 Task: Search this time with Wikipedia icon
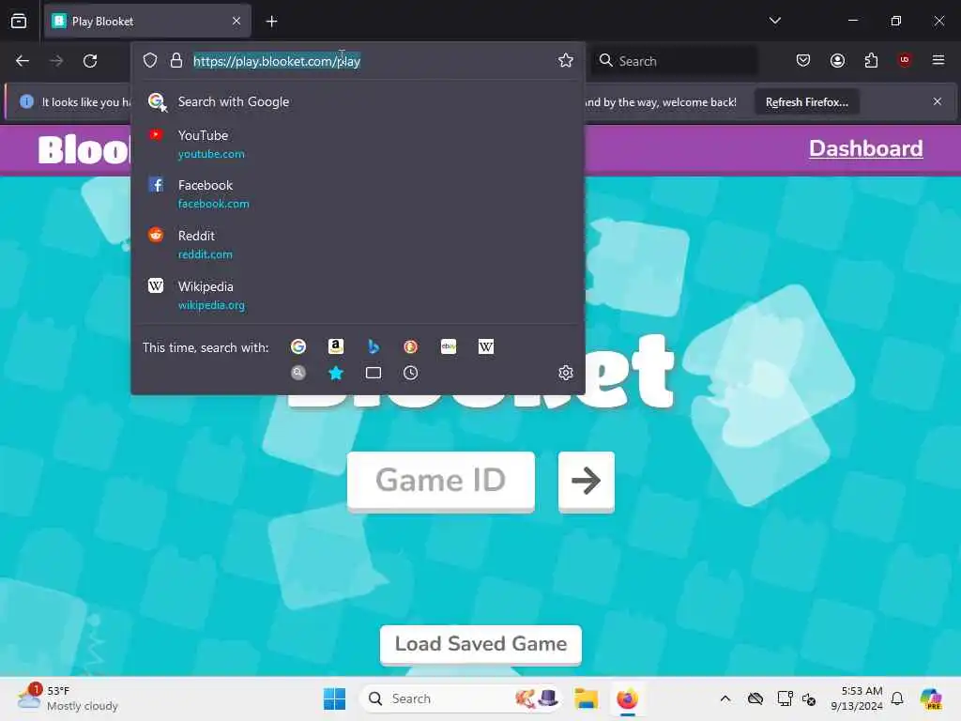(x=486, y=347)
